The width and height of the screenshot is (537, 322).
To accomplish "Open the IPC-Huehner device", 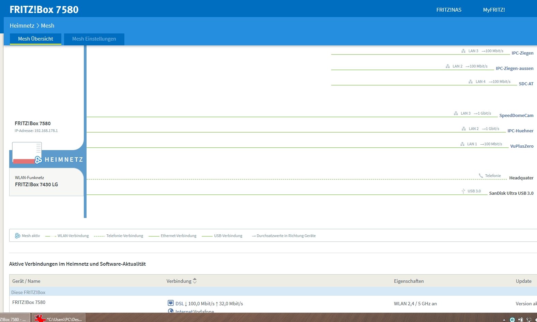I will tap(520, 131).
